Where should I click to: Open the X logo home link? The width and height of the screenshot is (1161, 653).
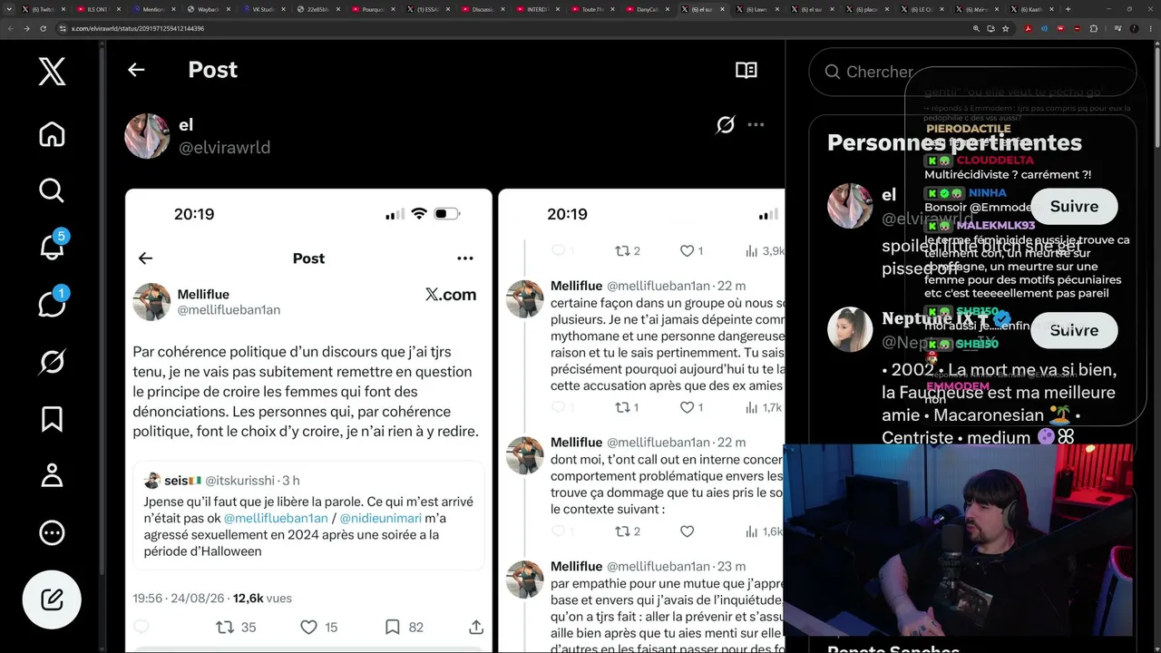pyautogui.click(x=52, y=70)
